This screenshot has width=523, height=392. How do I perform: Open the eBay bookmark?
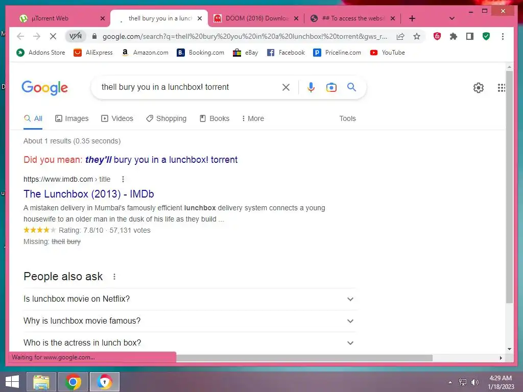(246, 53)
